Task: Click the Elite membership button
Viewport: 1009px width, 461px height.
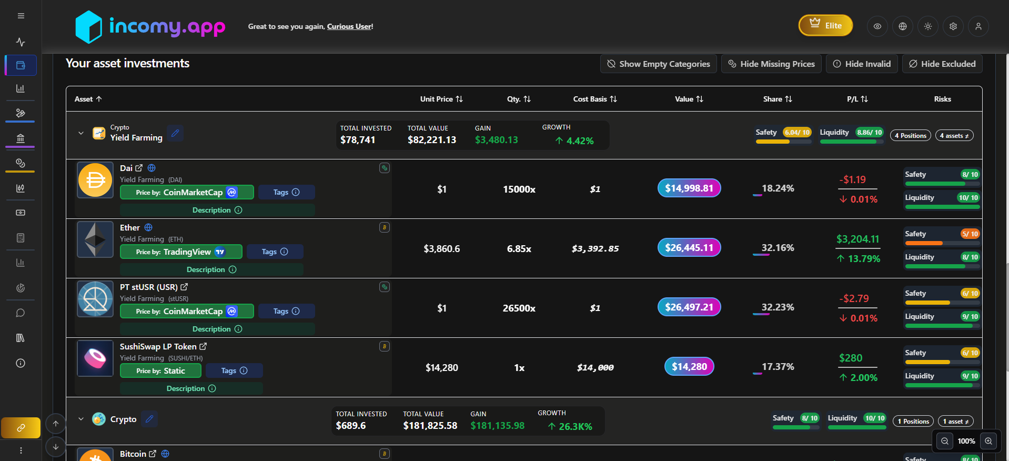Action: click(826, 25)
